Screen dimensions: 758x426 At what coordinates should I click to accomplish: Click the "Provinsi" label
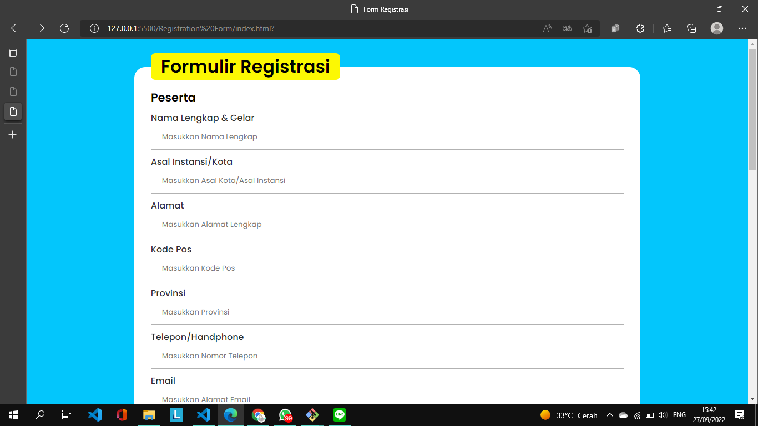pos(168,293)
